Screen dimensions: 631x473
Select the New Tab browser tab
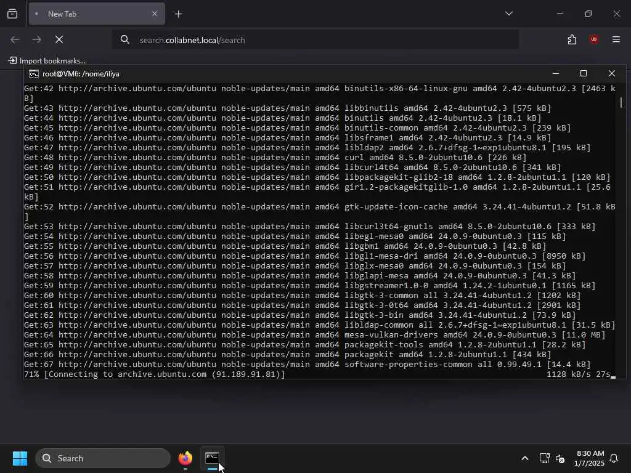97,14
